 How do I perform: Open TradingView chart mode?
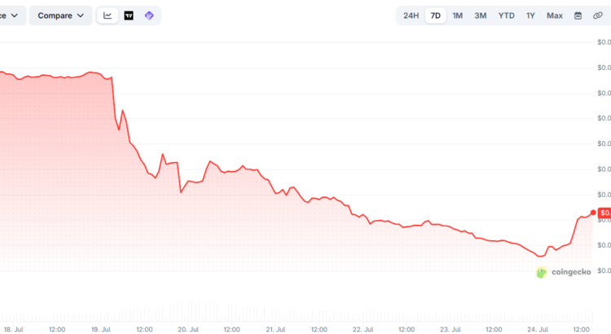pos(129,15)
